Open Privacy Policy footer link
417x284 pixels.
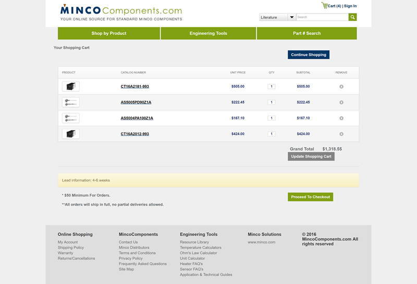tap(131, 259)
